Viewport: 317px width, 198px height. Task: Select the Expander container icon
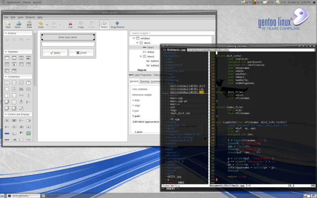[x=29, y=102]
